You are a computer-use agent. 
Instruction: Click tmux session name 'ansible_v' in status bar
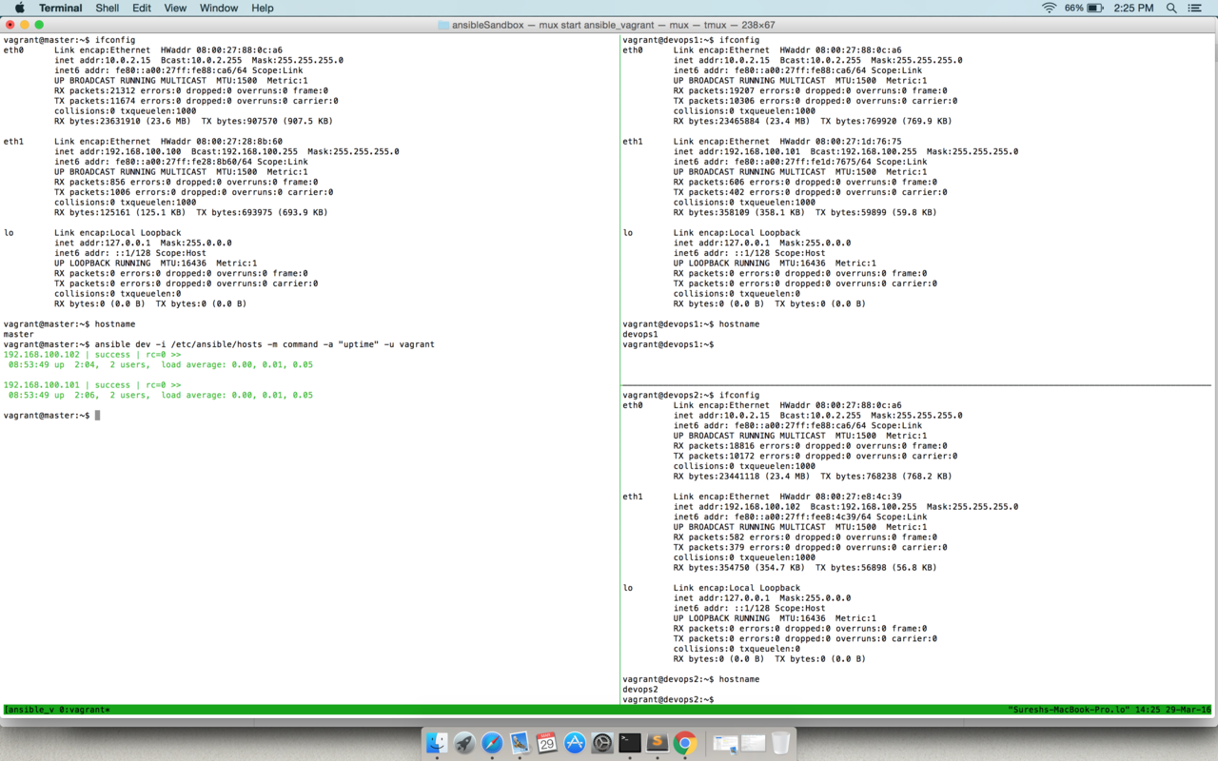[31, 710]
